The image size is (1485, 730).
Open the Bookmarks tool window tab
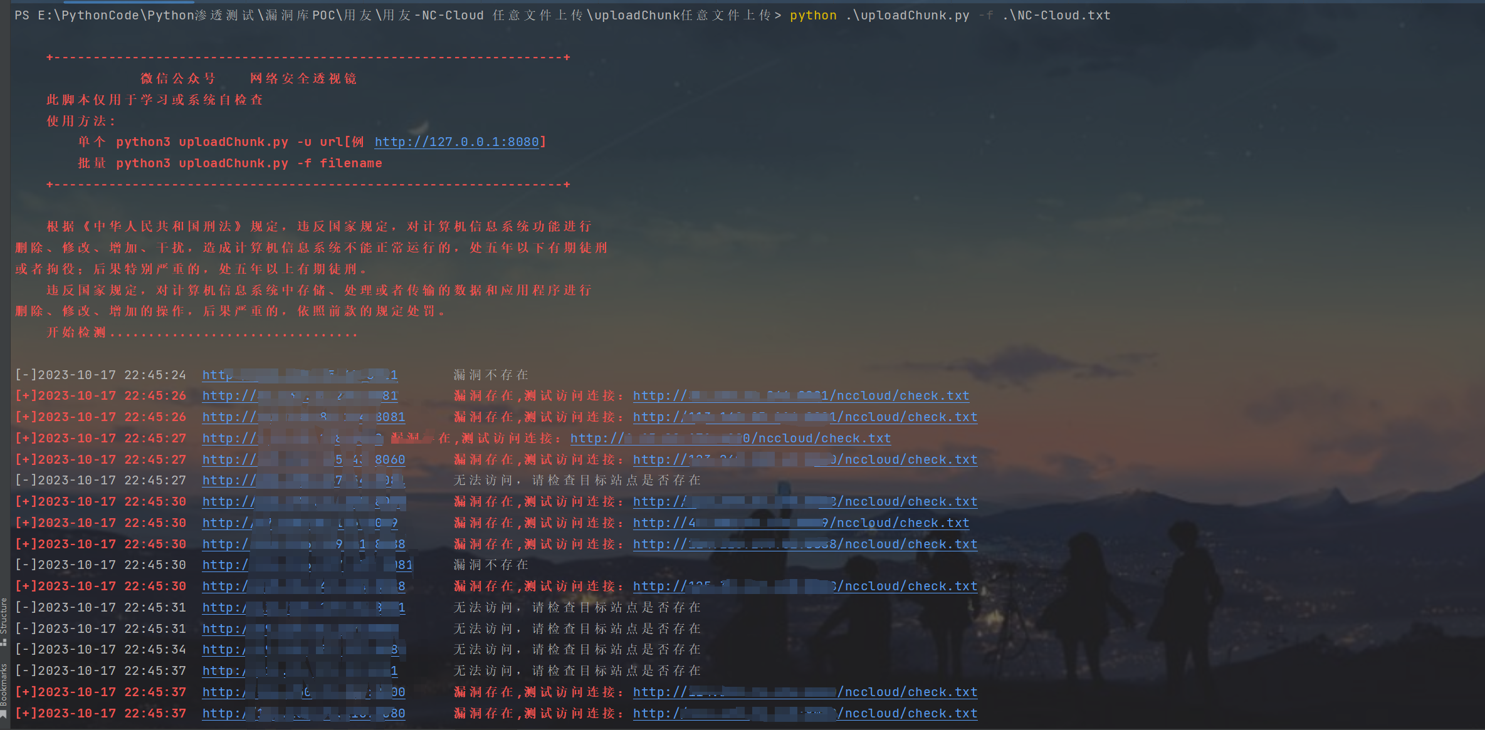[4, 684]
